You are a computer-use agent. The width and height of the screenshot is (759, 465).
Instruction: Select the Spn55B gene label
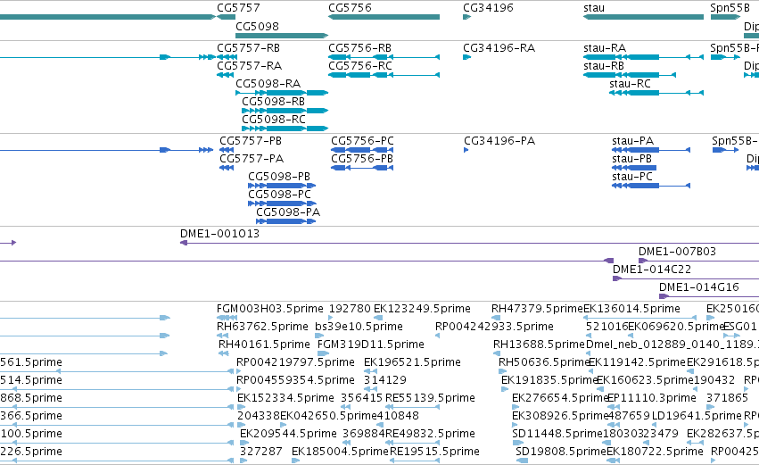click(730, 8)
